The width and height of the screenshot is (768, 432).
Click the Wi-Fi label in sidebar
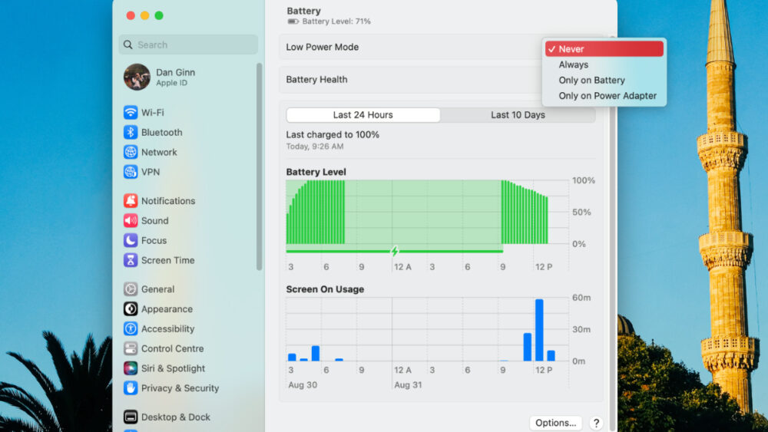[x=152, y=113]
